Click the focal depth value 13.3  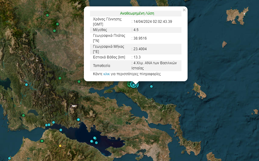137,57
